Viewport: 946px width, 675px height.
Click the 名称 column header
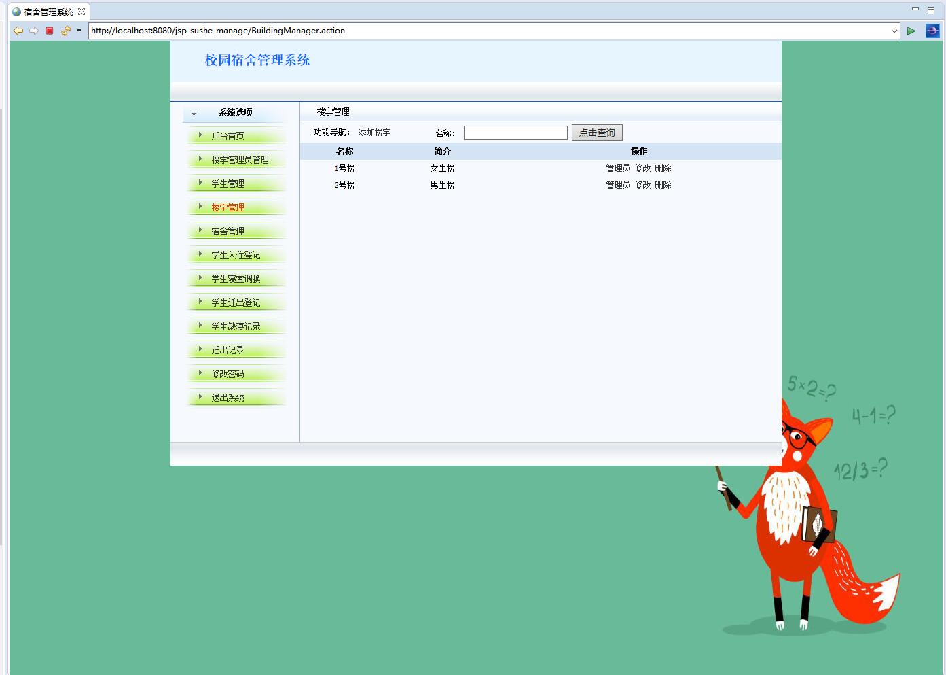coord(345,151)
